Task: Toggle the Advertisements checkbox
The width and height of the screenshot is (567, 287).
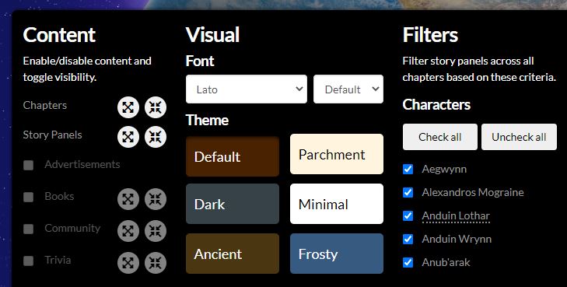Action: pos(28,165)
